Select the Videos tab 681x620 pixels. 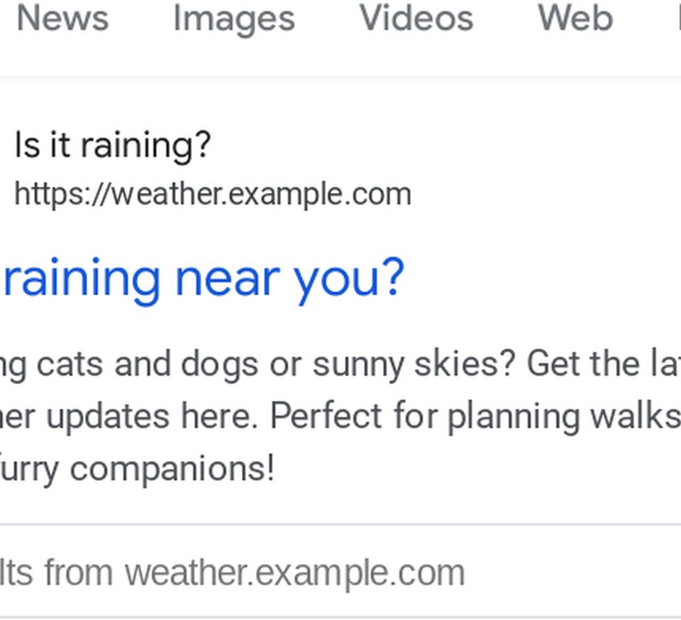tap(416, 18)
